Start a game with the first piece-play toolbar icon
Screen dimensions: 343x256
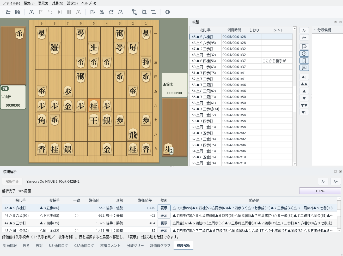(32, 12)
